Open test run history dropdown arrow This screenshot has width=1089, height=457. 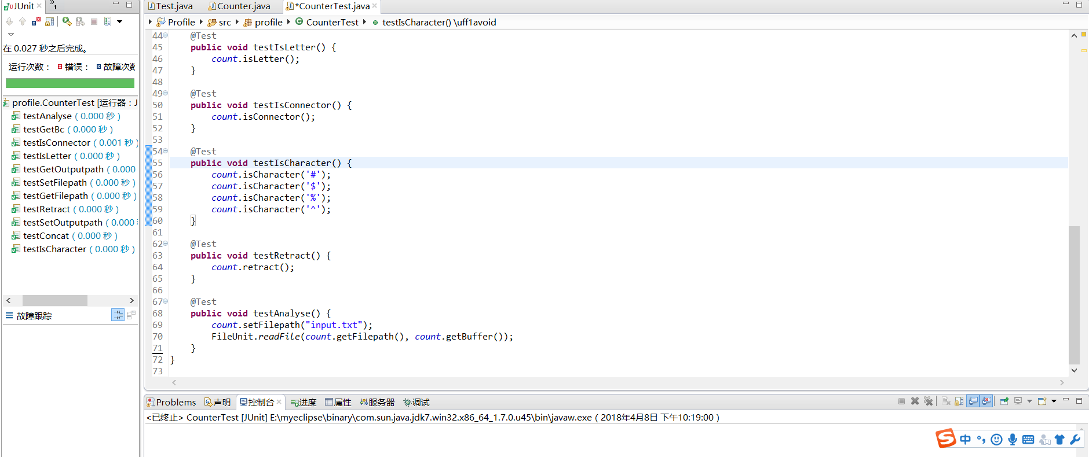119,22
